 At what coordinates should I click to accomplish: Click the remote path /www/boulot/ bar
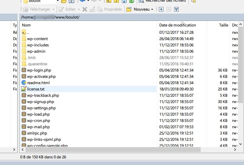[132, 17]
